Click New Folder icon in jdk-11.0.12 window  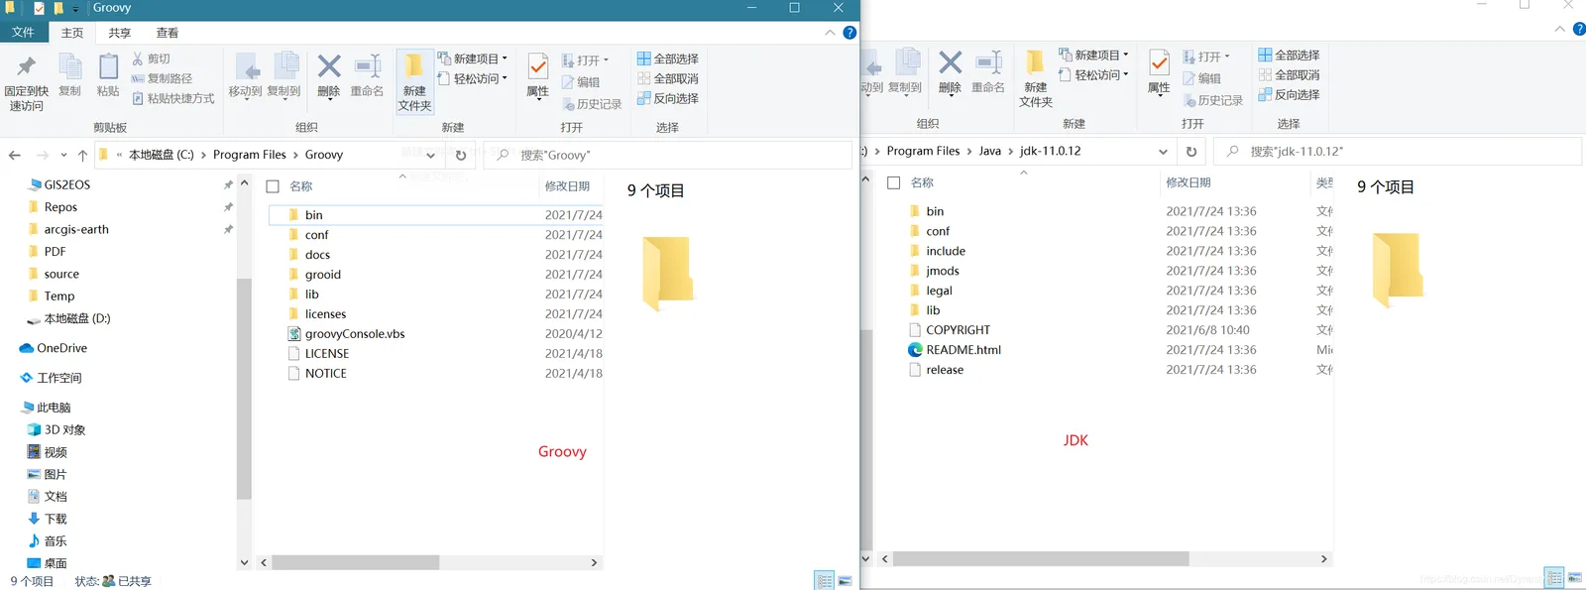1035,63
